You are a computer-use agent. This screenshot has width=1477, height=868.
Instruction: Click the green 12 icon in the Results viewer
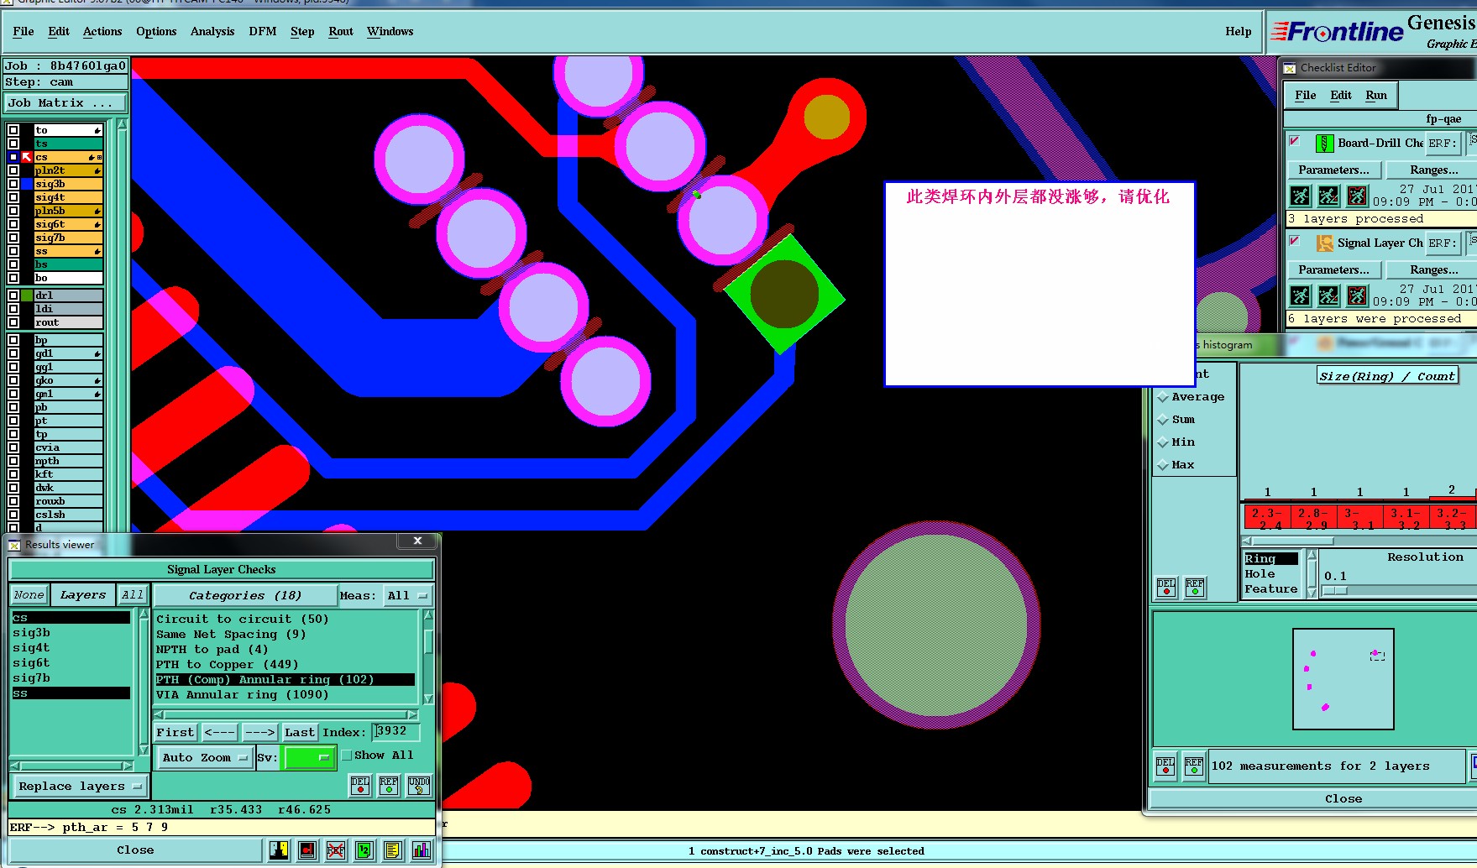point(364,850)
